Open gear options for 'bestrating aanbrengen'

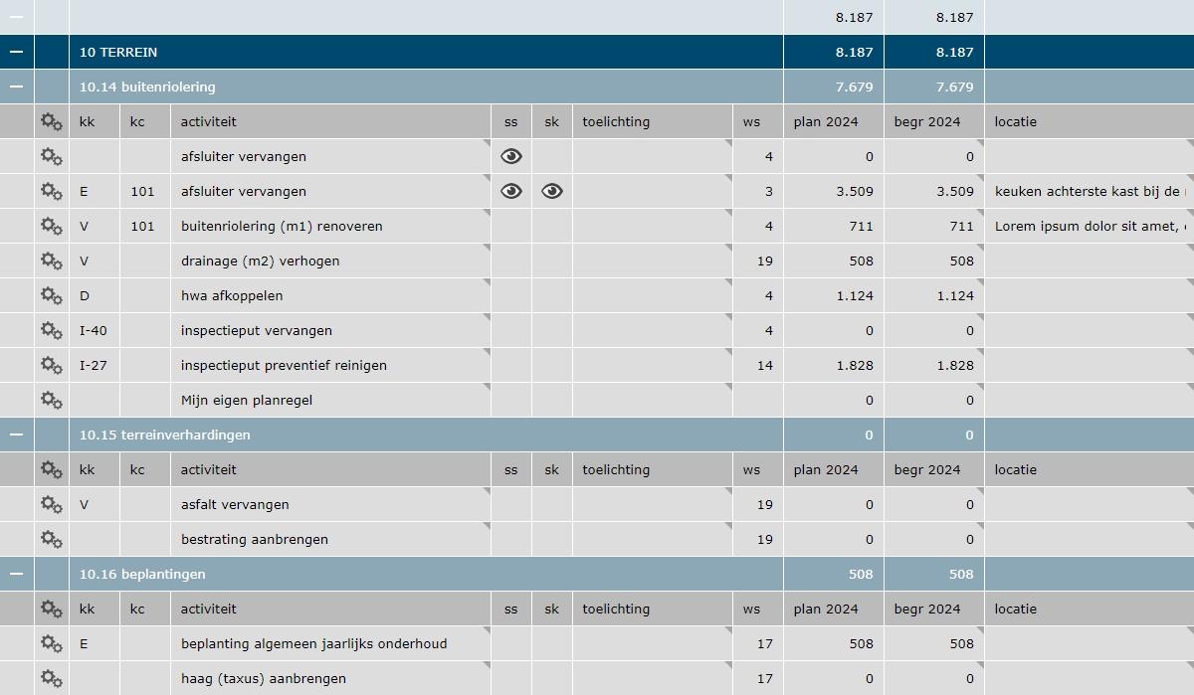point(51,539)
